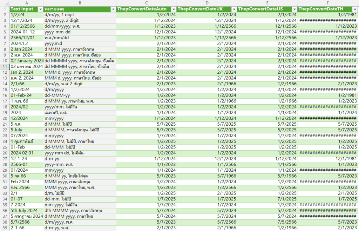Select column C by its header letter

147,3
